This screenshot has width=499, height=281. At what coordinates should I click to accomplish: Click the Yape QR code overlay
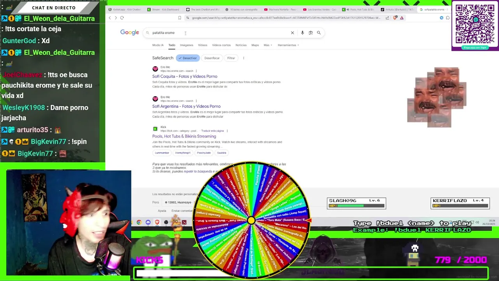475,24
